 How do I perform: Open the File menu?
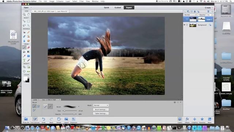tap(40, 1)
